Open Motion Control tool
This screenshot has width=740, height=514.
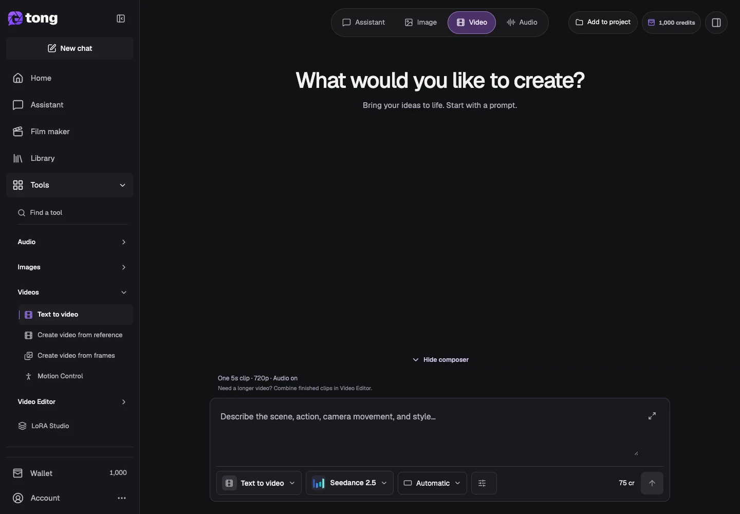pos(76,376)
